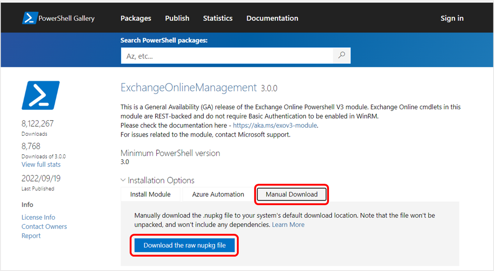Open the Azure Automation tab
The width and height of the screenshot is (494, 271).
pyautogui.click(x=218, y=194)
